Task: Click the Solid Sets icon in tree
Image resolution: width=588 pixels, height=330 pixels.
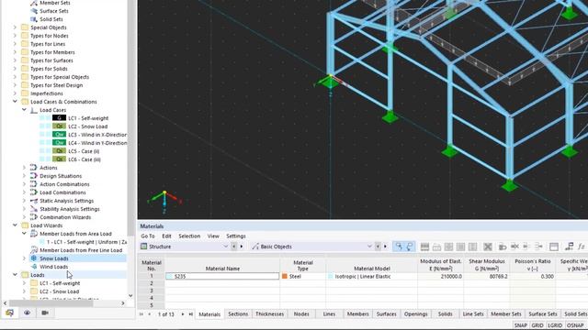Action: 34,19
